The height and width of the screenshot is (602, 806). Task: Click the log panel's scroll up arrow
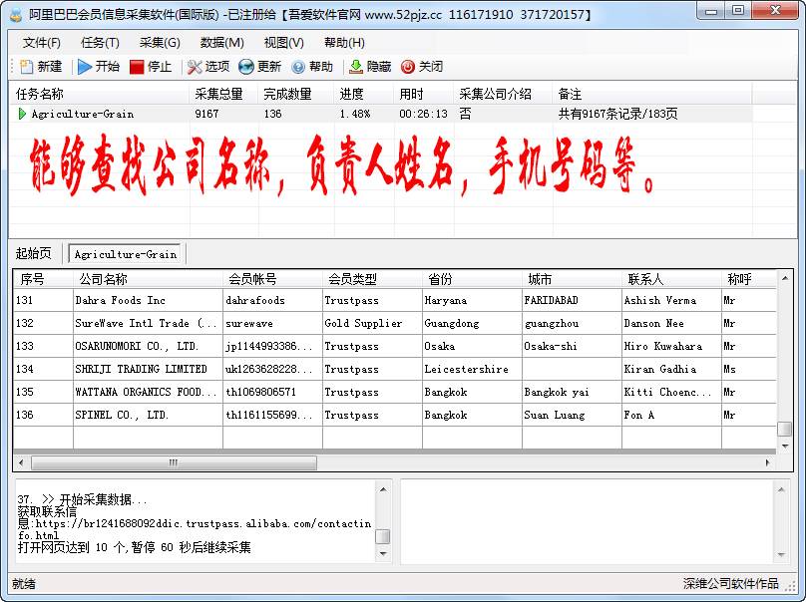coord(383,489)
